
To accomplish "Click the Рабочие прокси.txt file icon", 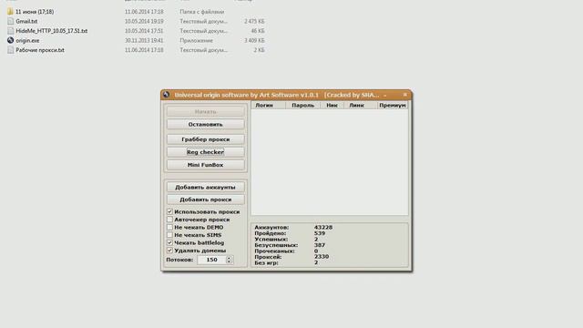I will click(x=10, y=50).
